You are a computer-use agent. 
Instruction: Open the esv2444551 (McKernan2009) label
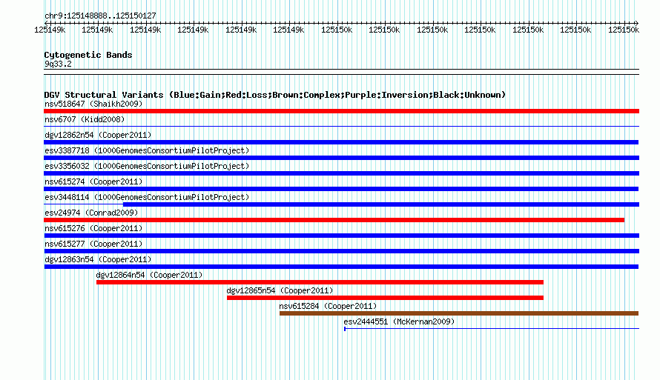(x=399, y=321)
